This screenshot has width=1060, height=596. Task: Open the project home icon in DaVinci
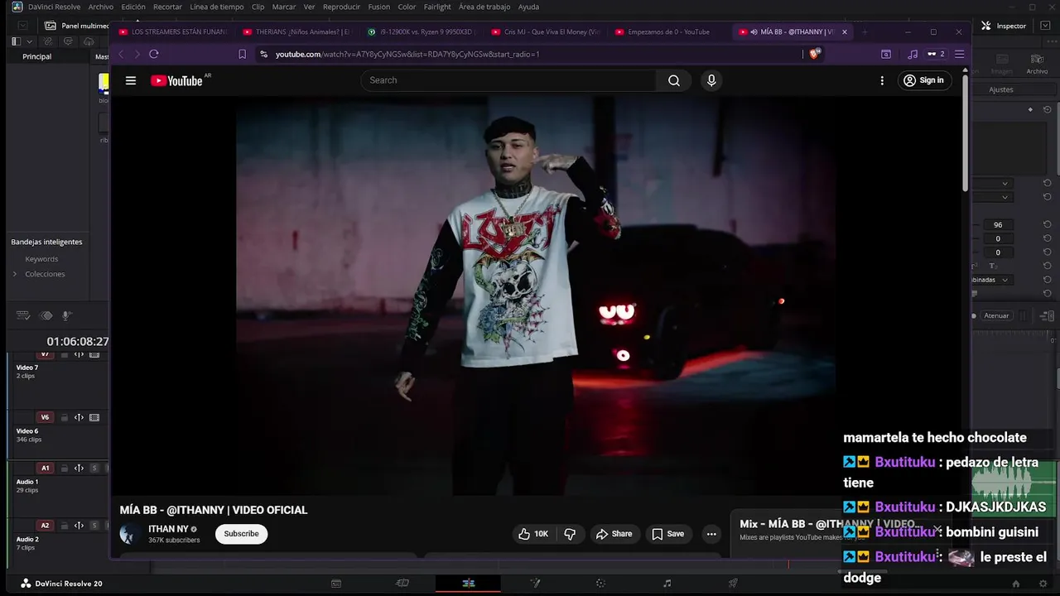[x=1016, y=584]
